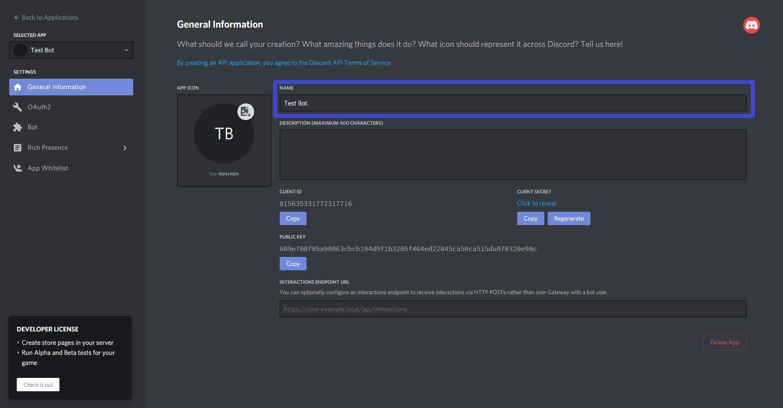Select Rich Presence in sidebar
Viewport: 783px width, 408px height.
click(71, 148)
